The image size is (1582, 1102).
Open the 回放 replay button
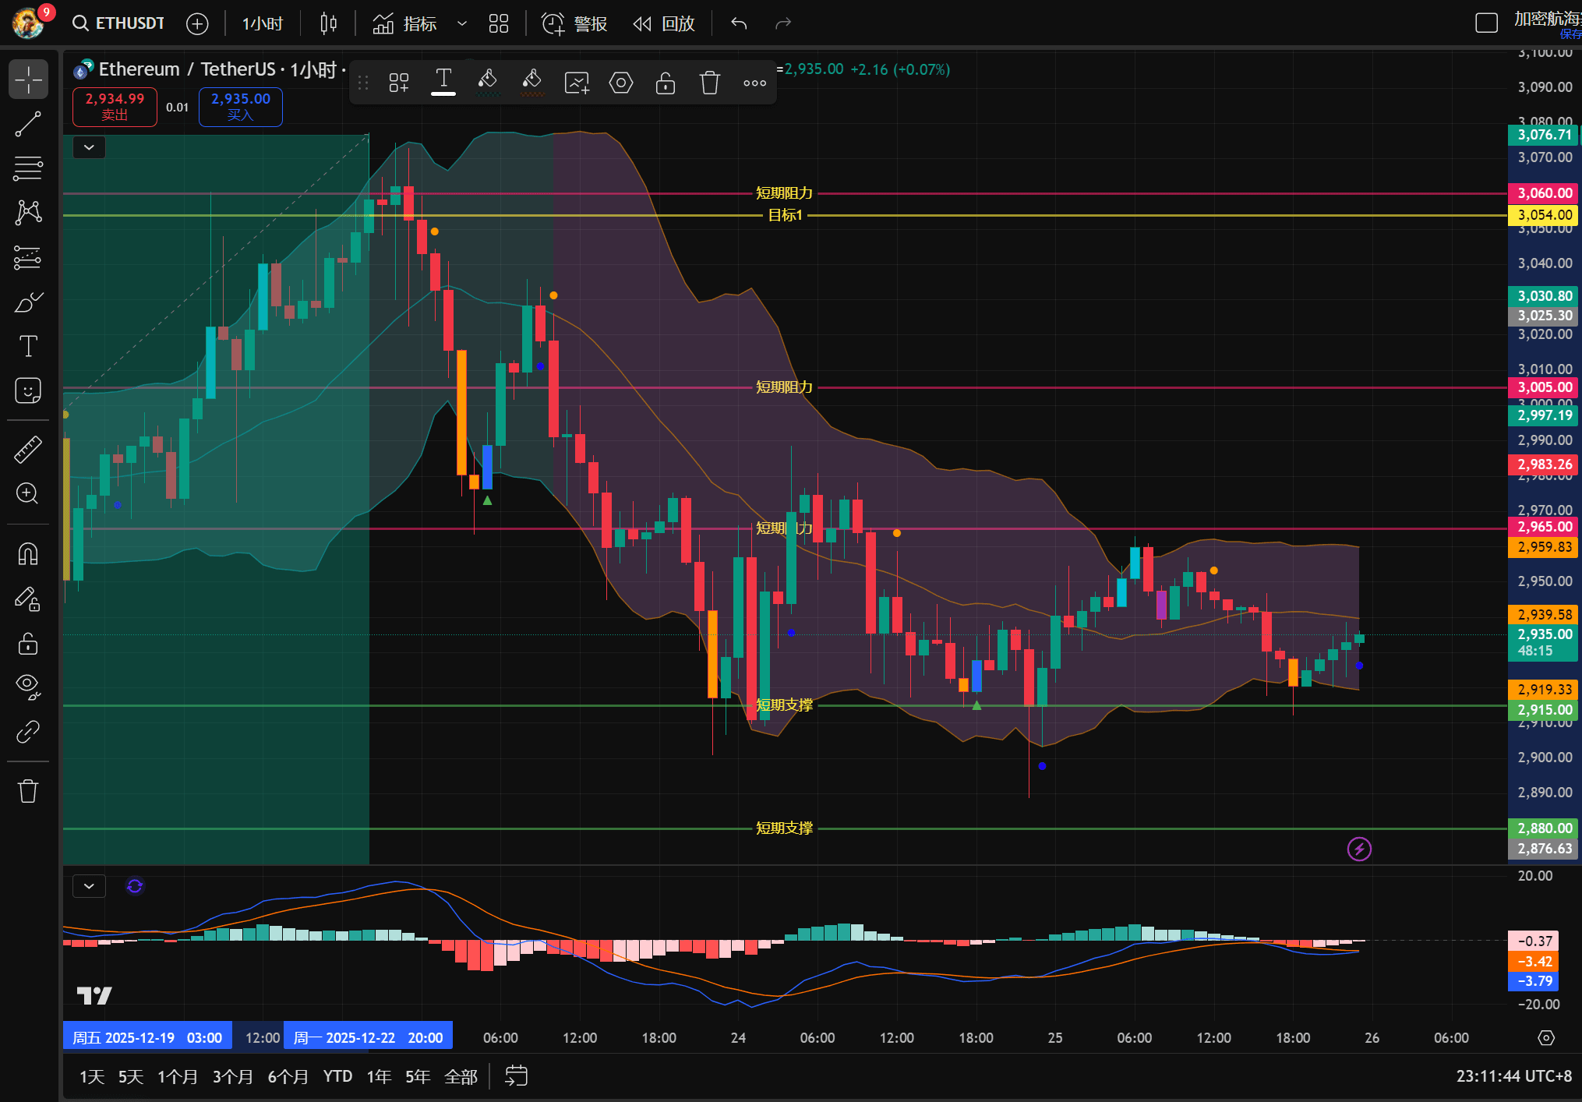coord(664,23)
